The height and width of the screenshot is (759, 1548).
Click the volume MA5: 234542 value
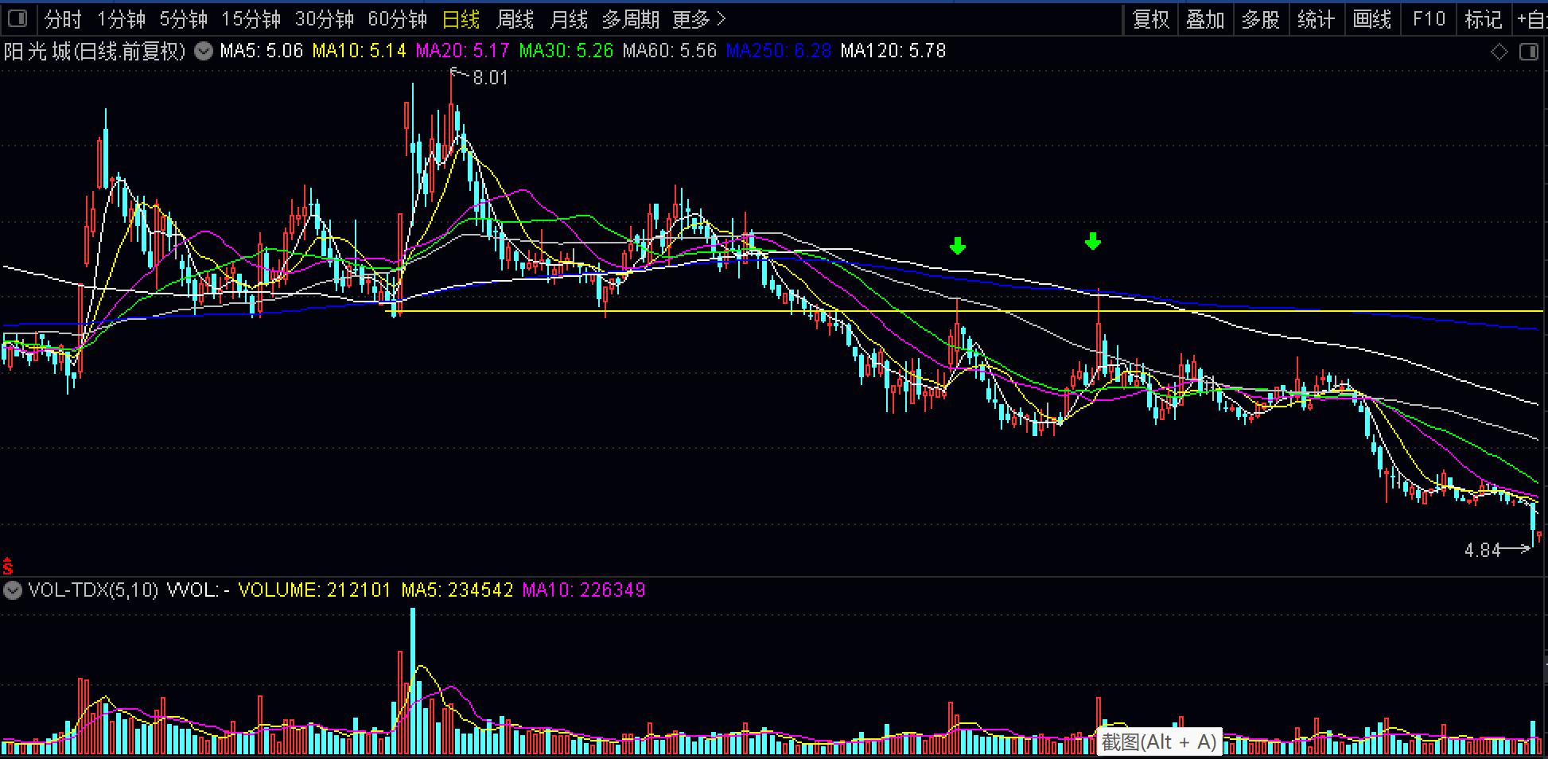[457, 590]
